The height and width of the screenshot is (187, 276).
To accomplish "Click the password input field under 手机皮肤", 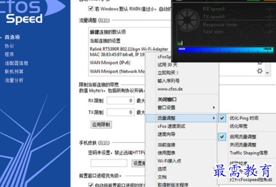I will click(x=109, y=163).
